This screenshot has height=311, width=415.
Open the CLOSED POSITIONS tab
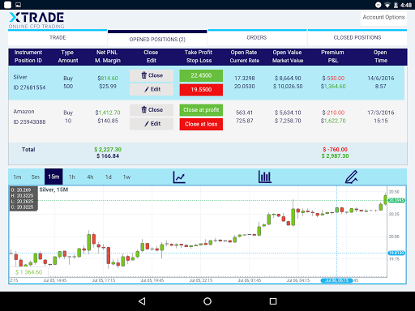click(357, 37)
